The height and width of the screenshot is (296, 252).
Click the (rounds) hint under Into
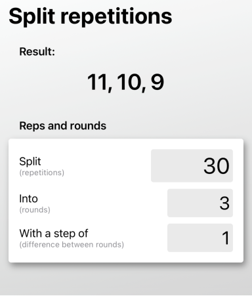(35, 210)
